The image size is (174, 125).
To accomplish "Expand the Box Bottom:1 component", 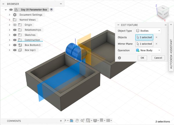I will point(10,45).
